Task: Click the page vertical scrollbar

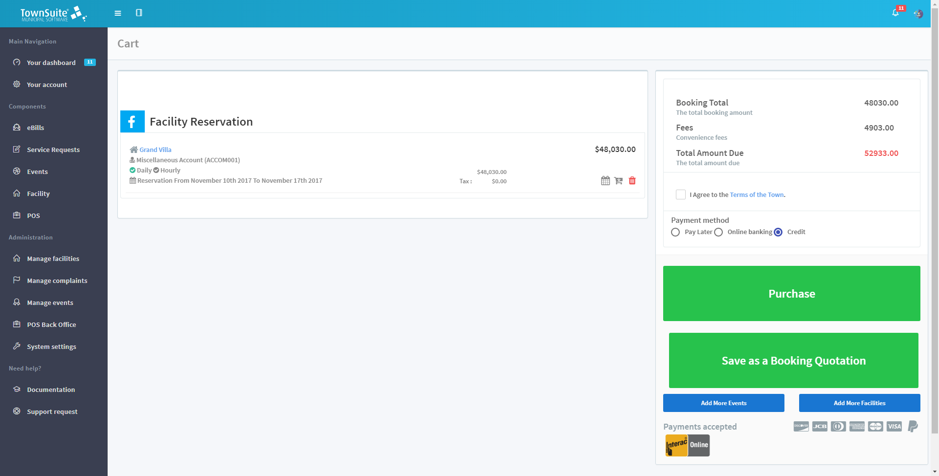Action: [x=935, y=220]
